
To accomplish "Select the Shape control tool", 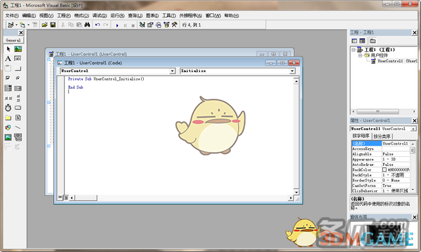I will 8,127.
